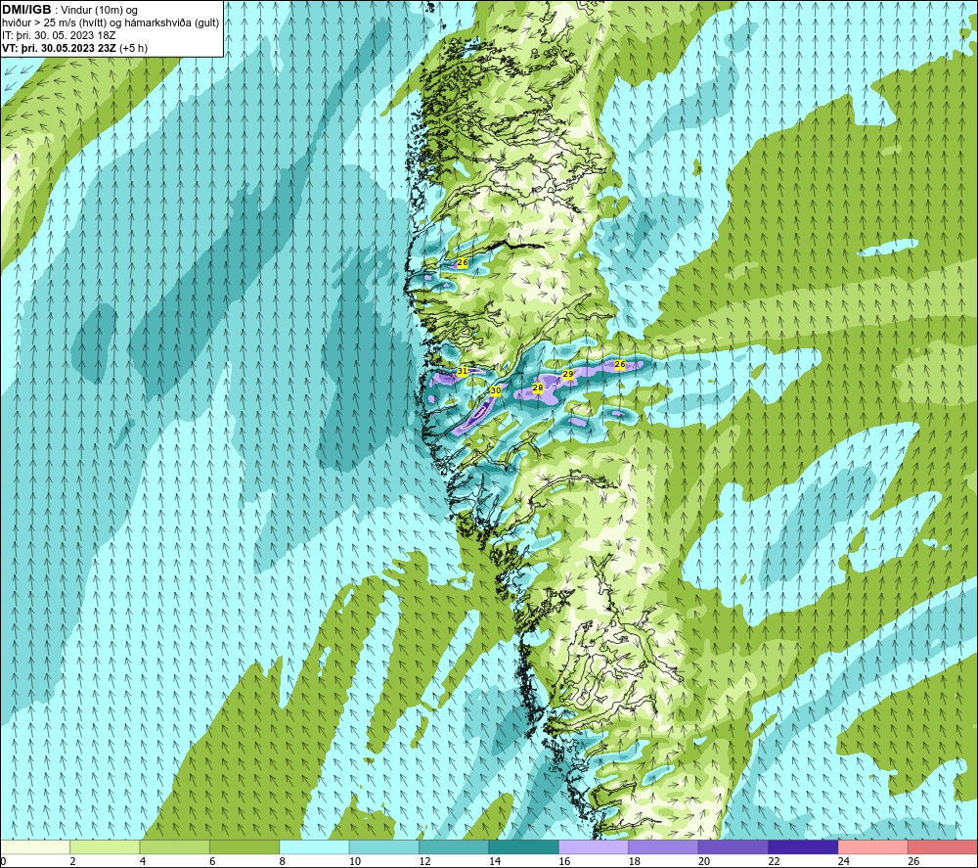Select the 14–16 m/s dark teal legend swatch
Image resolution: width=978 pixels, height=868 pixels.
tap(524, 846)
